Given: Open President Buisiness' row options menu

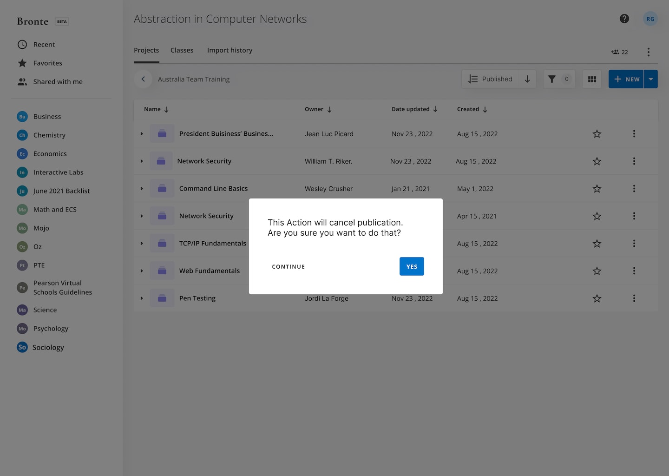Looking at the screenshot, I should [634, 134].
